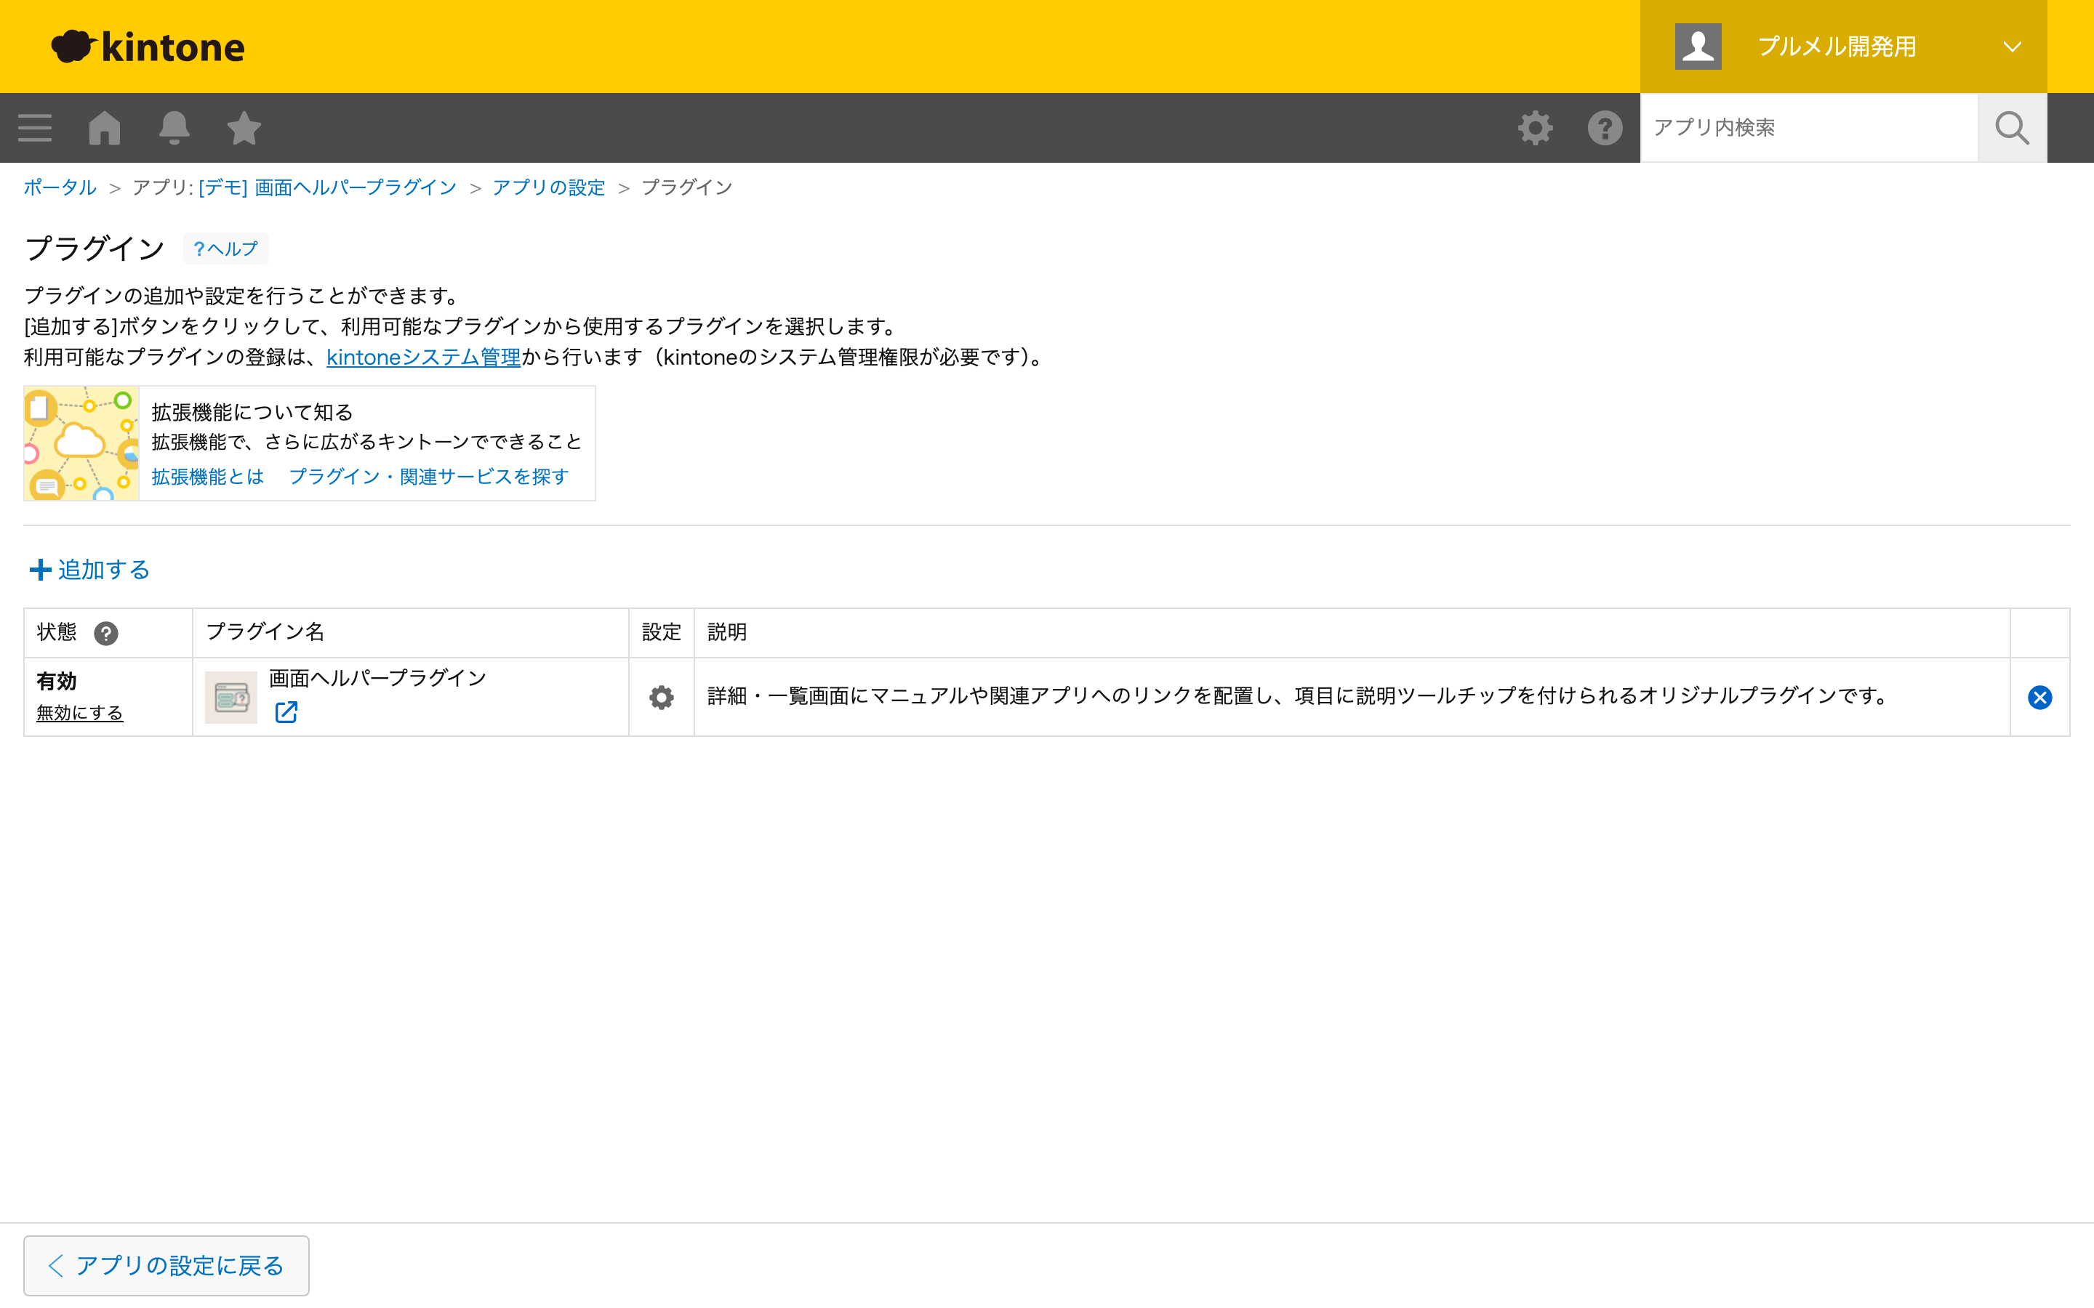
Task: Open プラグイン・関連サービスを探す link
Action: [429, 477]
